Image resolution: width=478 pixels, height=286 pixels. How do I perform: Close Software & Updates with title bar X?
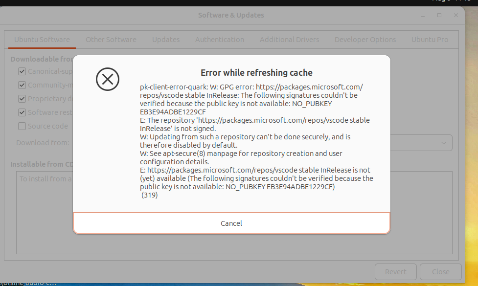click(456, 15)
